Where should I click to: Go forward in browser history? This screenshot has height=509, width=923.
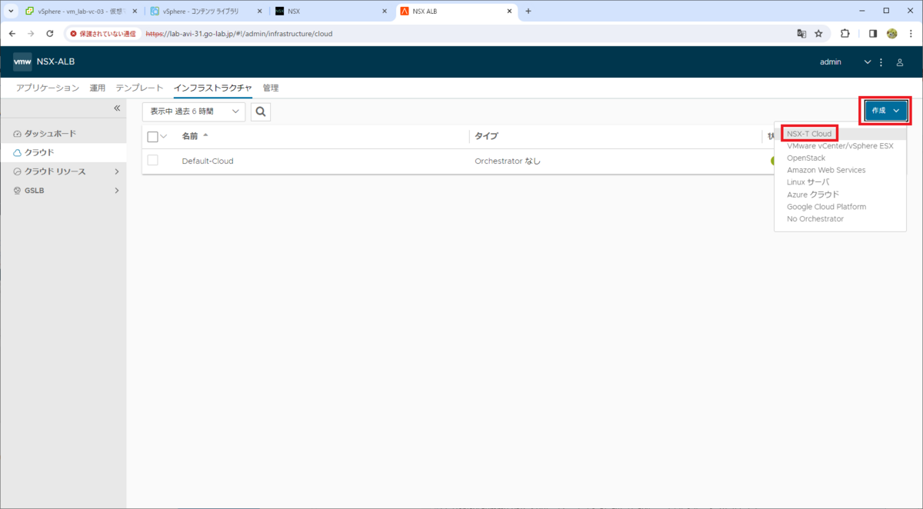(x=31, y=34)
